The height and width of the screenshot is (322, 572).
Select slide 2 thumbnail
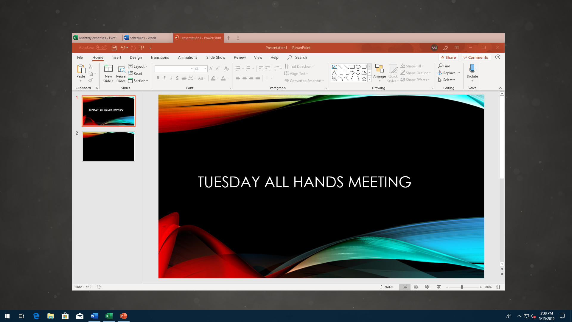[108, 146]
